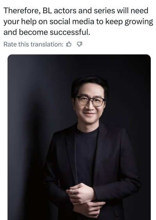This screenshot has width=156, height=220.
Task: Rate the translation with thumbs up
Action: [69, 44]
